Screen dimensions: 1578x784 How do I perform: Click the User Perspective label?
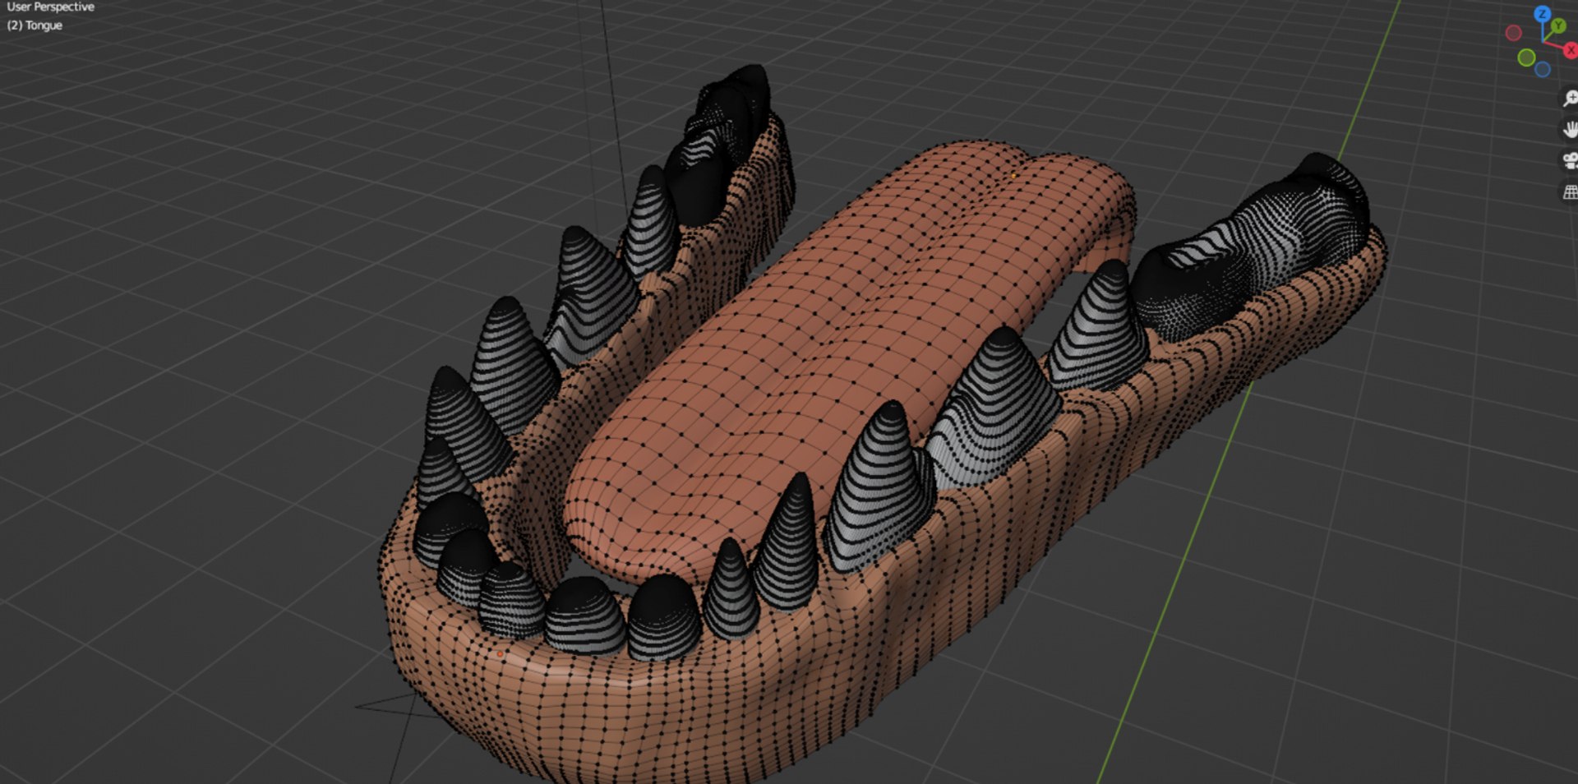[51, 7]
